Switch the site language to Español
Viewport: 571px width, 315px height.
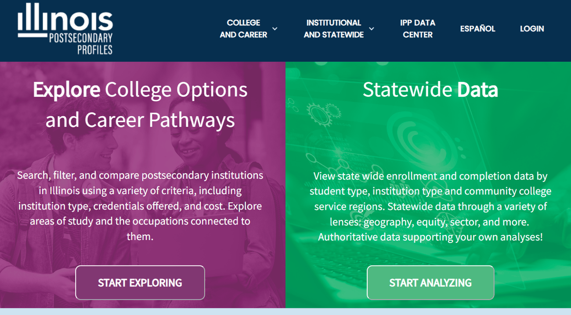click(x=477, y=29)
